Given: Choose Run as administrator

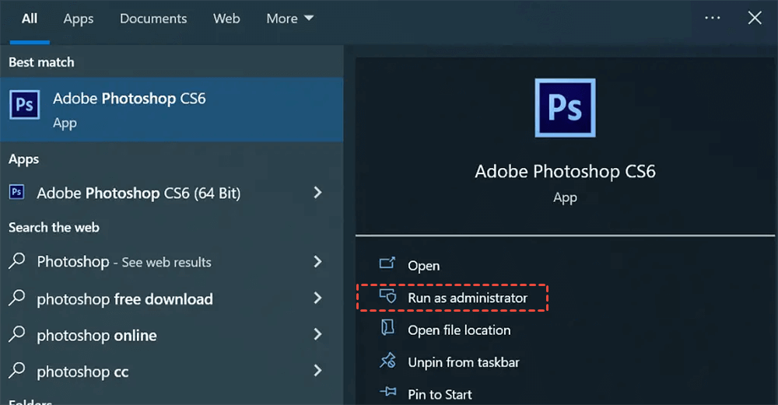Looking at the screenshot, I should point(467,298).
